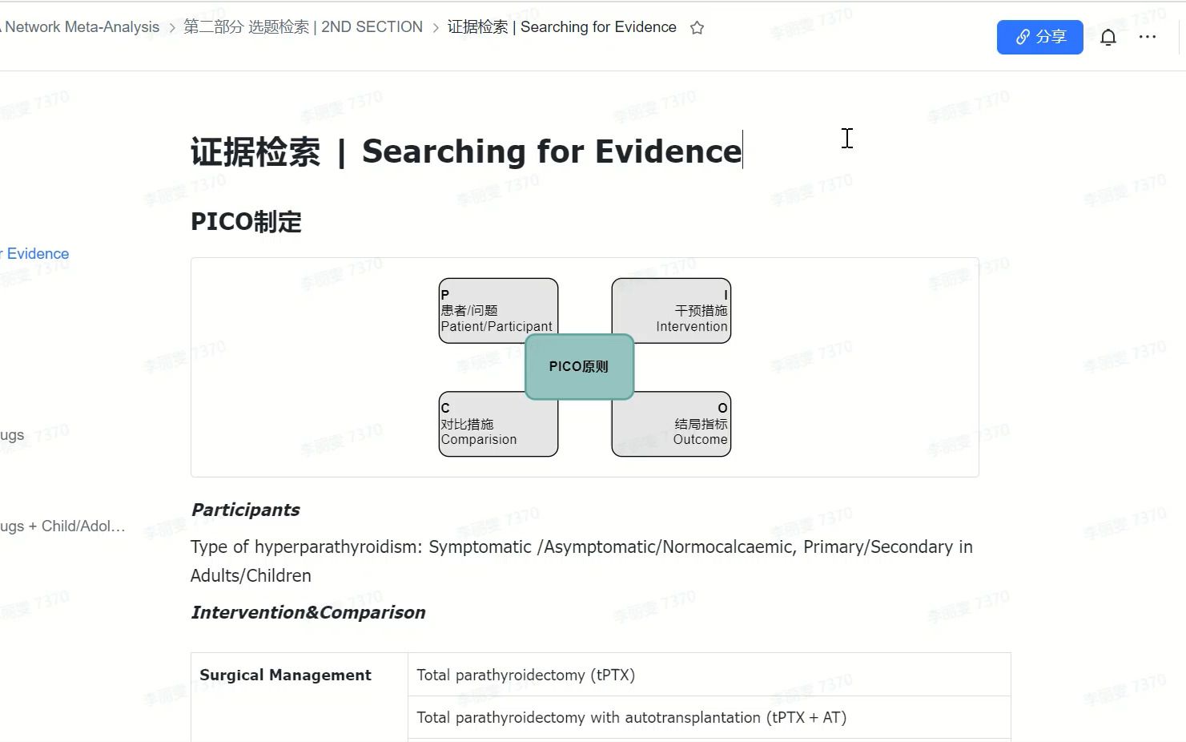Star the document as favorite
1186x742 pixels.
[x=697, y=28]
